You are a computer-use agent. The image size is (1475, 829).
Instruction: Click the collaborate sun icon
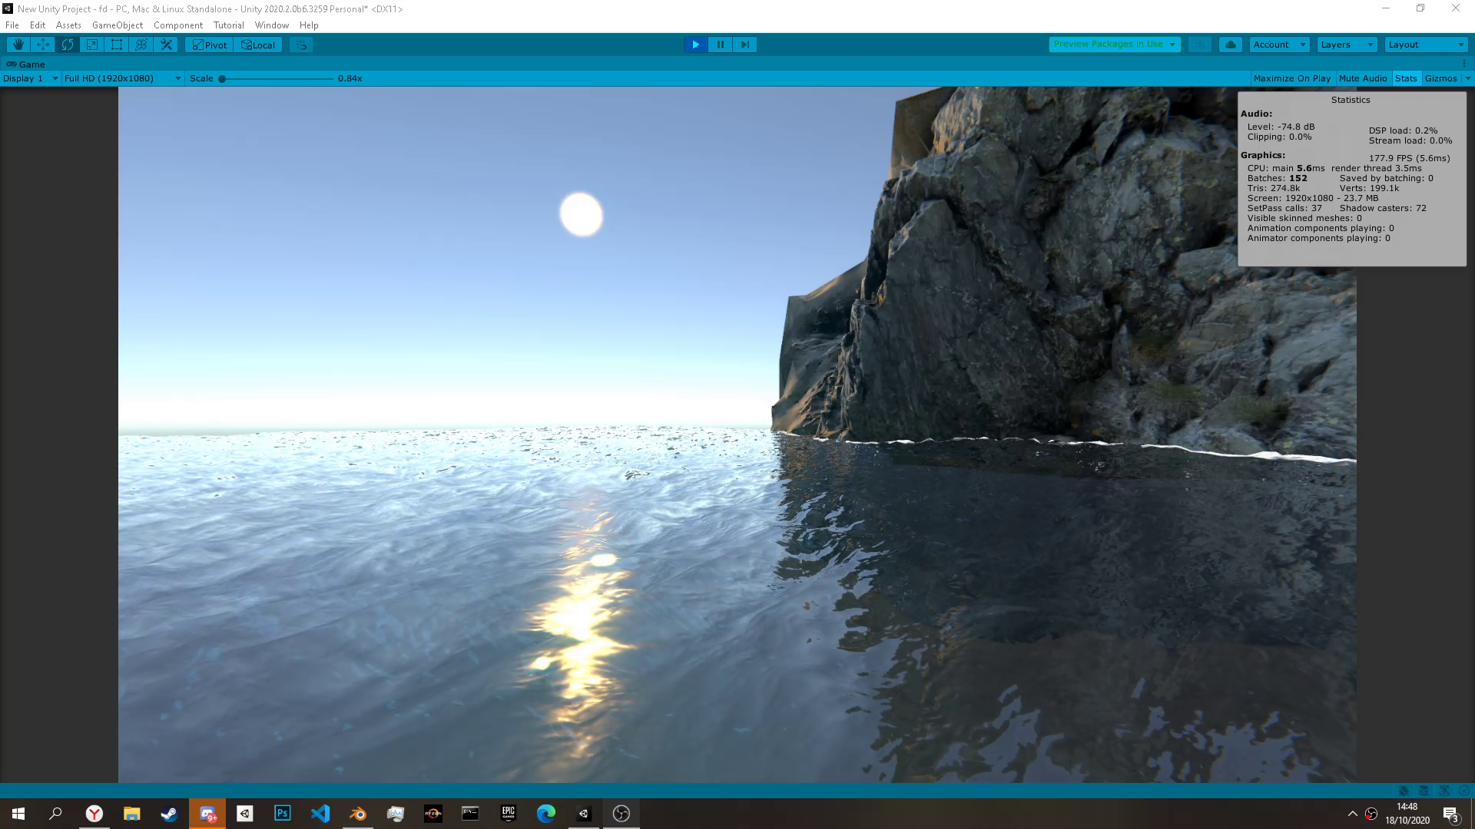coord(1200,45)
